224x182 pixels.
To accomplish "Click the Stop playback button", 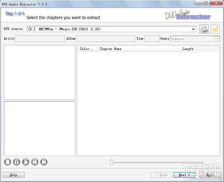I will 8,162.
